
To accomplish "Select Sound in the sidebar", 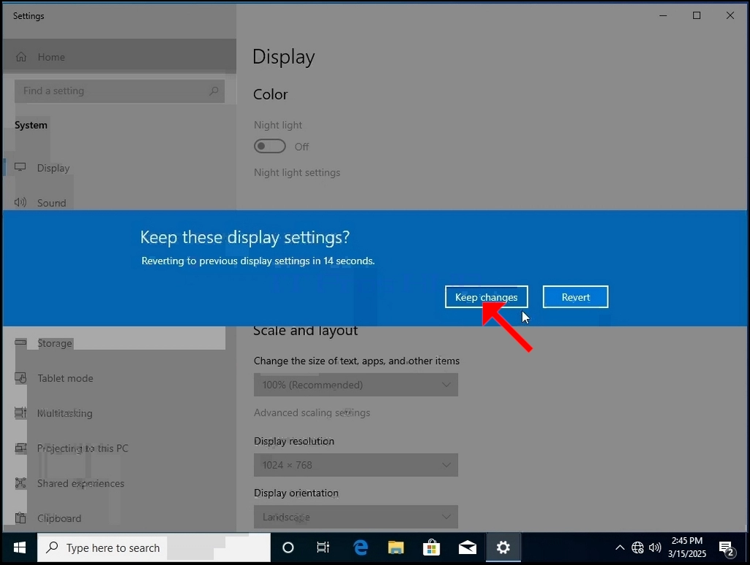I will point(119,203).
